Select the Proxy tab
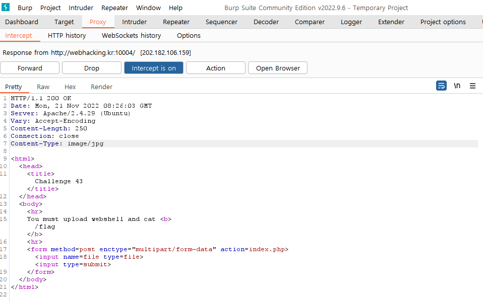This screenshot has width=483, height=302. (x=98, y=22)
